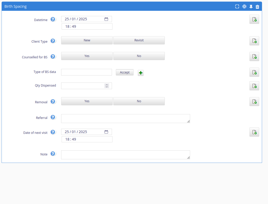Open calendar picker in Datetime date field
268x204 pixels.
(x=106, y=19)
